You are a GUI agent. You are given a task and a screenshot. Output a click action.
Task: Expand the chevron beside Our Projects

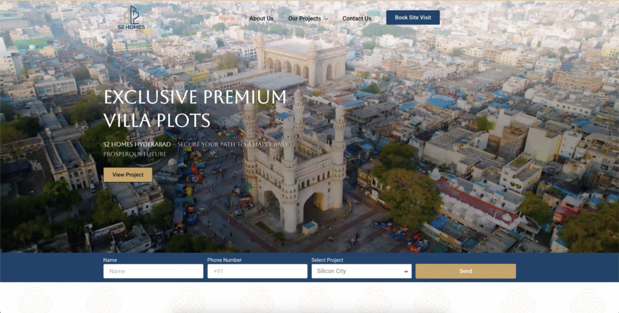326,19
